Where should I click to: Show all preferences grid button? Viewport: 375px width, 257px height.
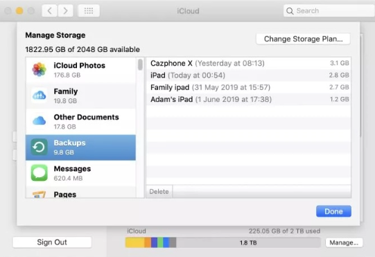(89, 11)
